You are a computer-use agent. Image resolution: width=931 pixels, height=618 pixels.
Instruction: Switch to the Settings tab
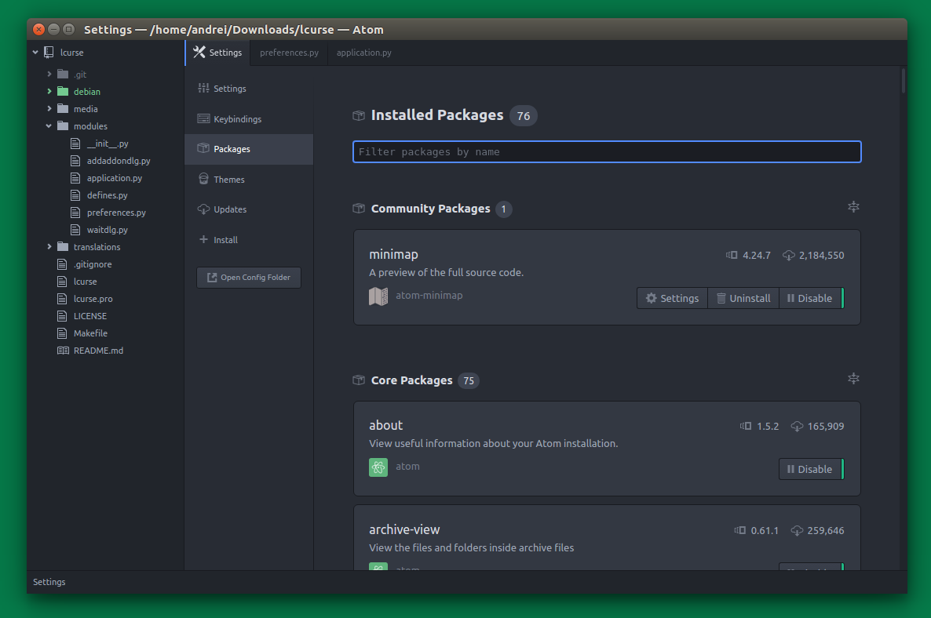click(218, 53)
